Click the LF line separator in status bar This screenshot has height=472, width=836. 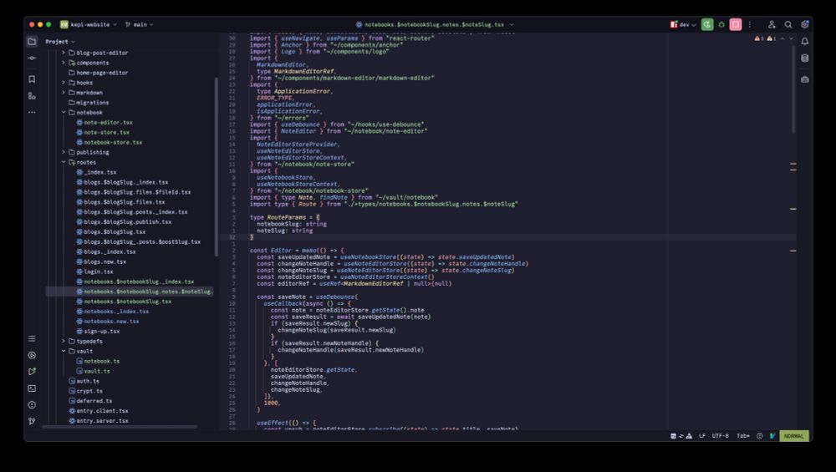tap(702, 436)
